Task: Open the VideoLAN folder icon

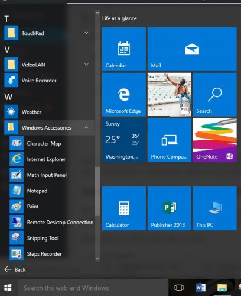Action: [x=11, y=65]
